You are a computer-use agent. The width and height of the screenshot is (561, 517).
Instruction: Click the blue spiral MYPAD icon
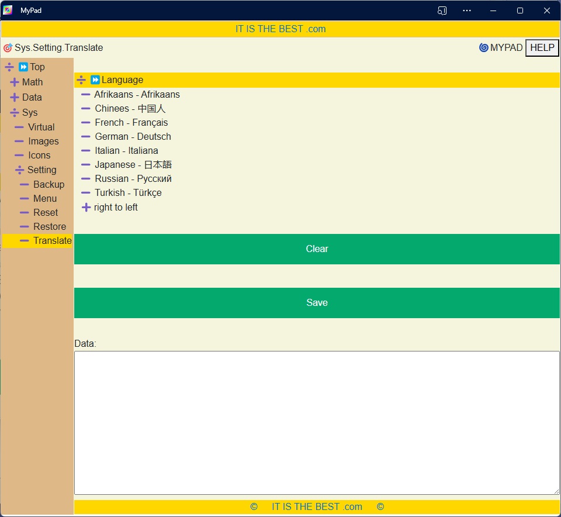pyautogui.click(x=483, y=48)
